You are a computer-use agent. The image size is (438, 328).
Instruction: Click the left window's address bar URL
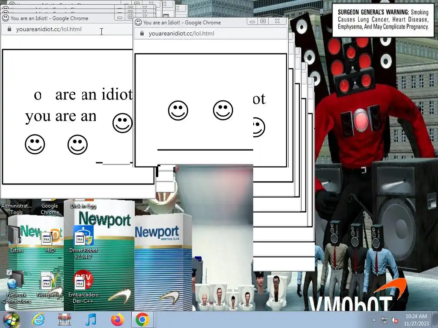pyautogui.click(x=49, y=29)
